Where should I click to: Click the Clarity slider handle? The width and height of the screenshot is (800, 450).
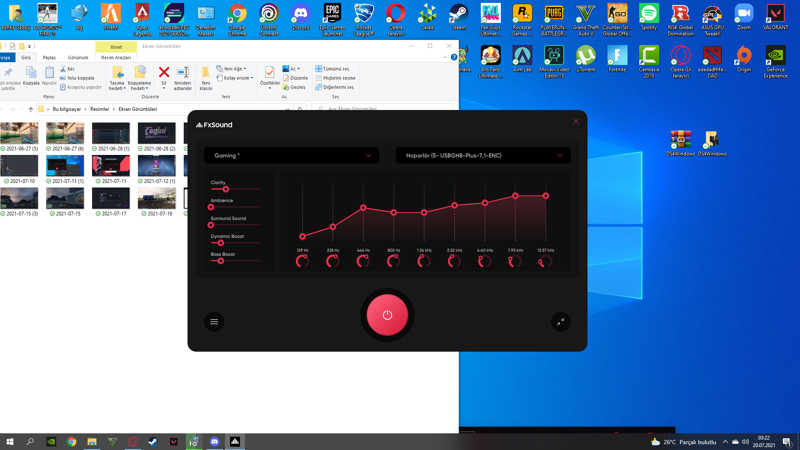[x=225, y=189]
